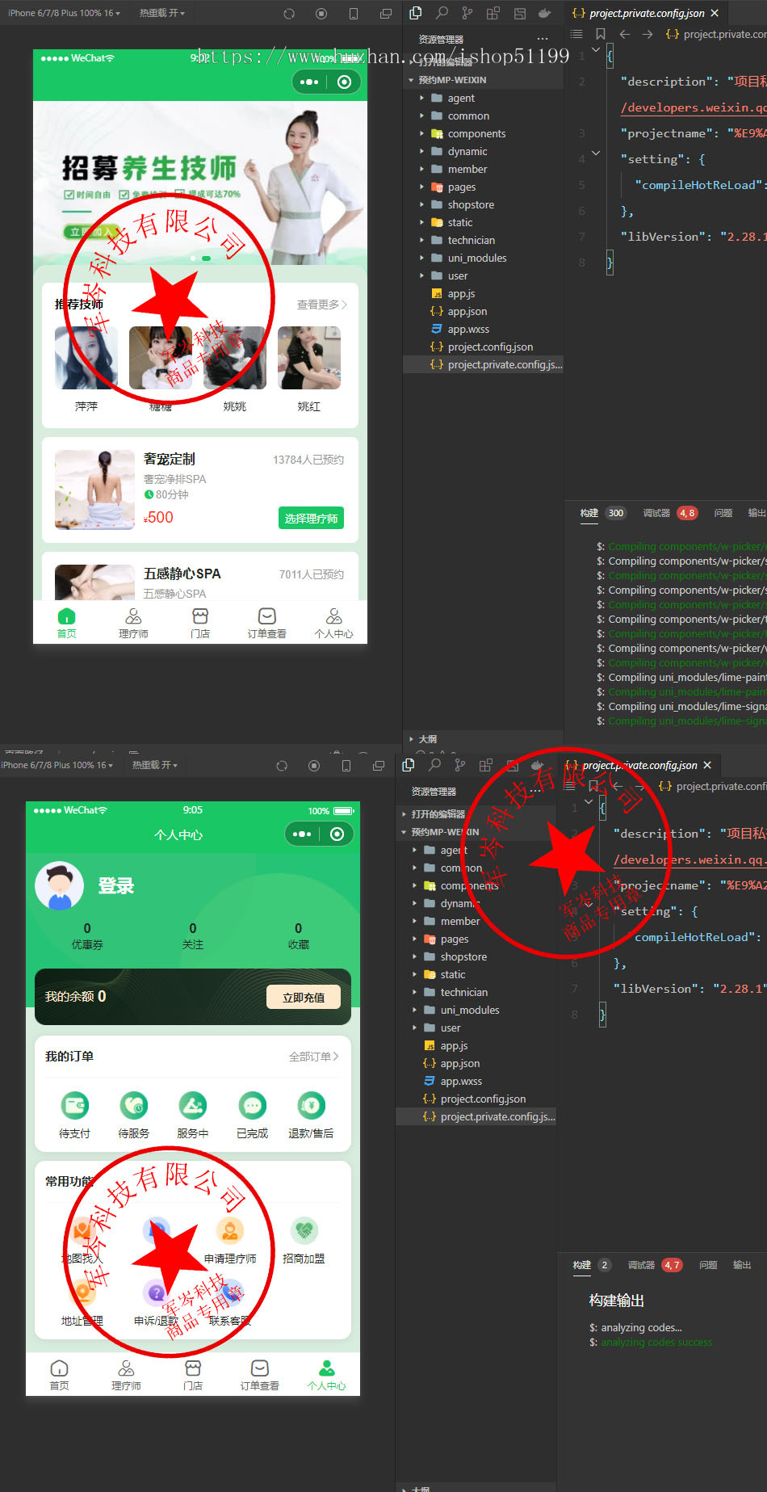
Task: Close the project.private.config.json tab beside 首页
Action: 715,13
